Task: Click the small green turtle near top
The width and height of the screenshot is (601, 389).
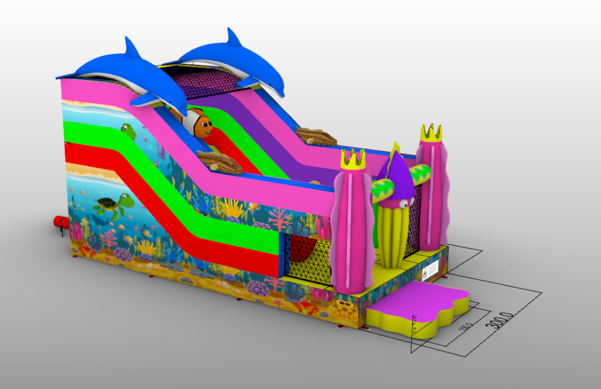Action: pyautogui.click(x=128, y=131)
